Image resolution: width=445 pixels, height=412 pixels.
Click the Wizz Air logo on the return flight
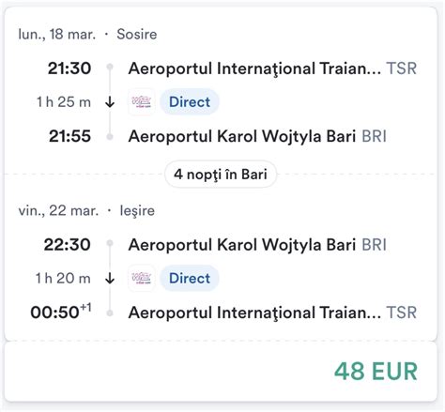[142, 278]
